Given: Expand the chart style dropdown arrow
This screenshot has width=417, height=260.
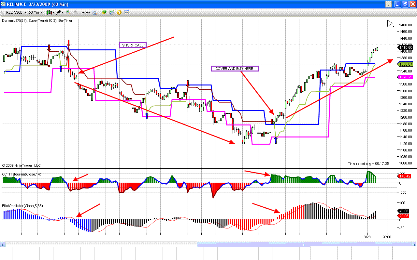Looking at the screenshot, I should (53, 12).
